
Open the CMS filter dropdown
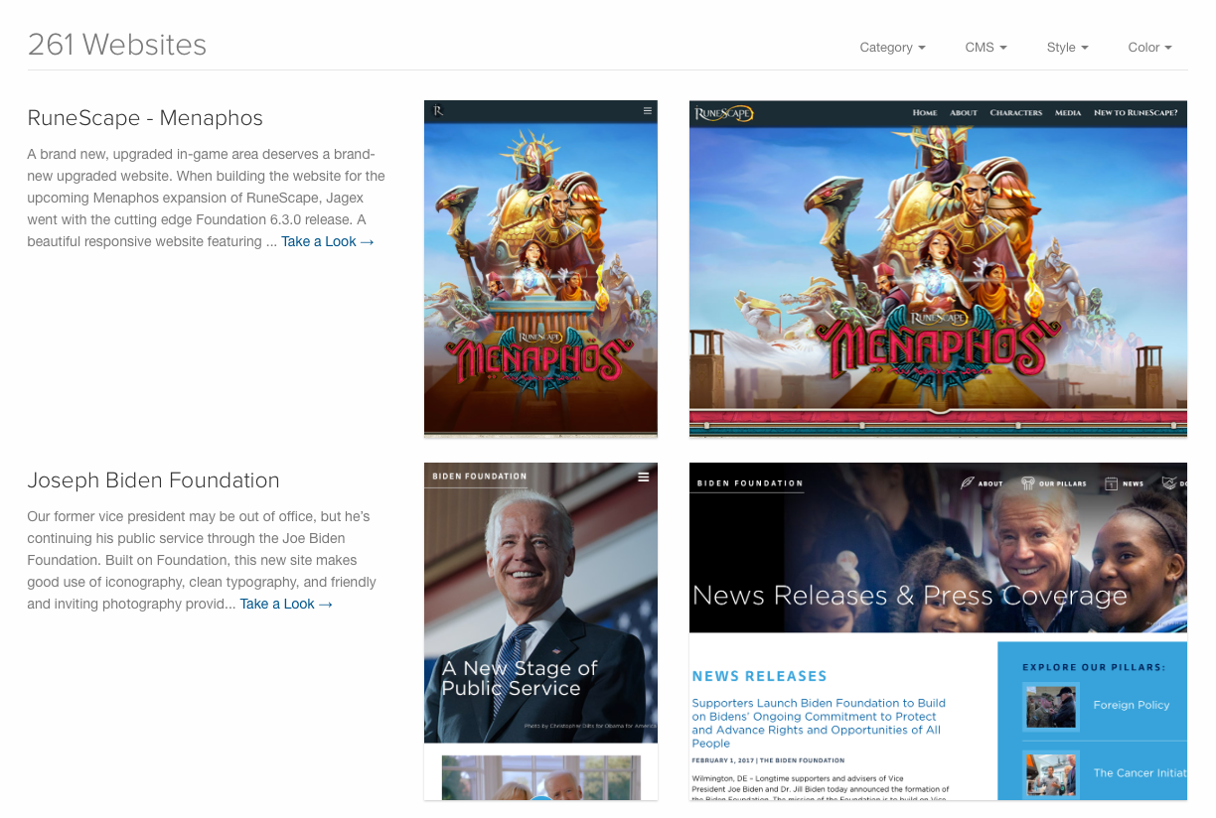click(x=986, y=47)
